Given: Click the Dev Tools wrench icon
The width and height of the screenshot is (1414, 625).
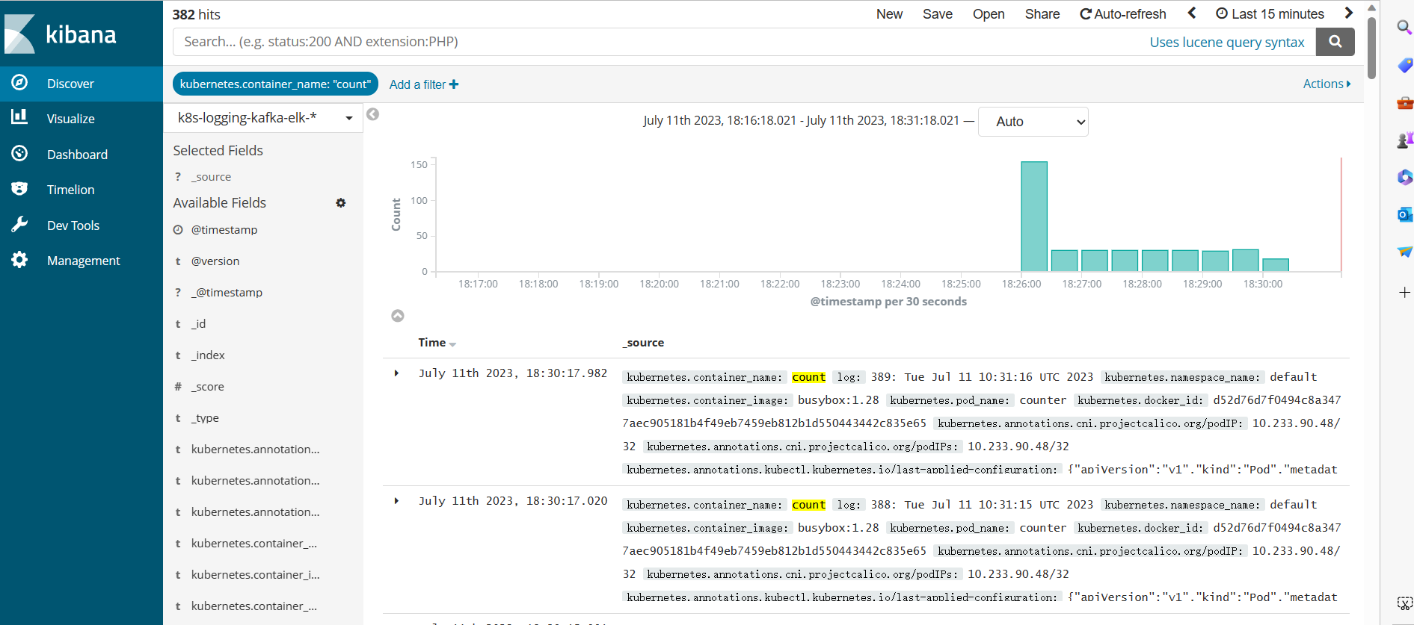Looking at the screenshot, I should point(19,224).
